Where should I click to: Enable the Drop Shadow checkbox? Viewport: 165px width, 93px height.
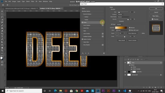pyautogui.click(x=82, y=45)
